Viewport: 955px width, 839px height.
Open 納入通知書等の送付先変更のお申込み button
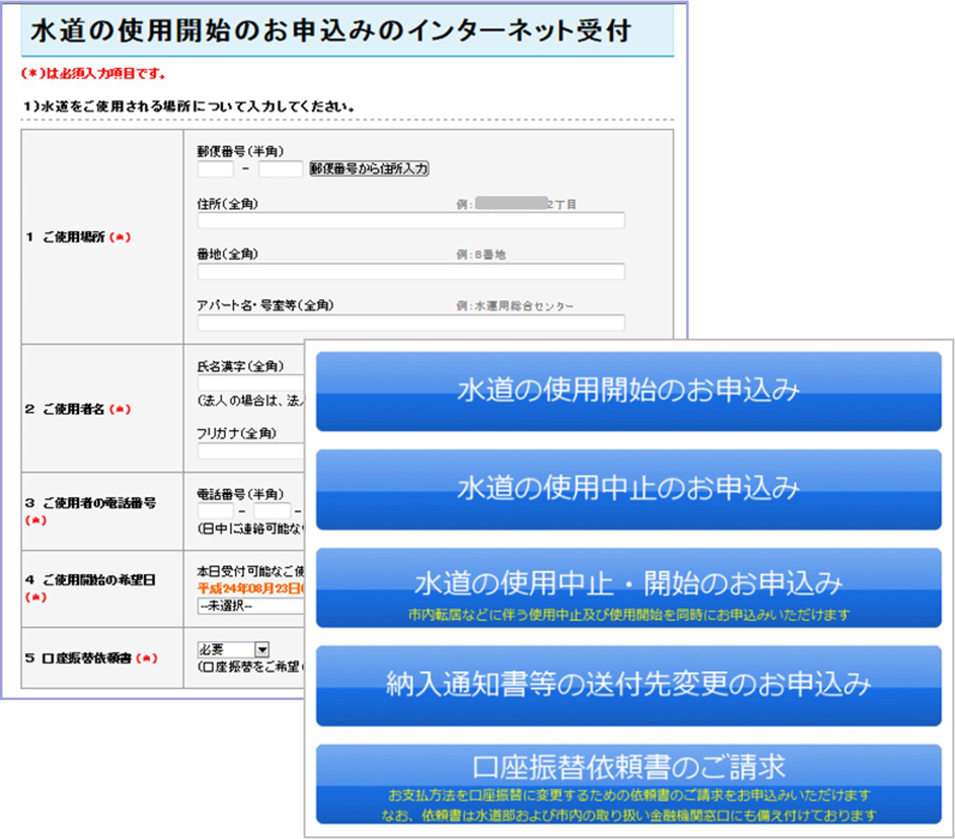point(628,685)
